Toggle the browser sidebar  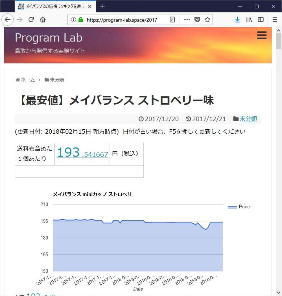point(261,19)
